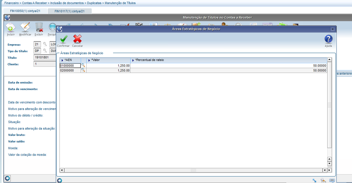Select percentual 50.00000 in second row
Image resolution: width=352 pixels, height=183 pixels.
[228, 70]
